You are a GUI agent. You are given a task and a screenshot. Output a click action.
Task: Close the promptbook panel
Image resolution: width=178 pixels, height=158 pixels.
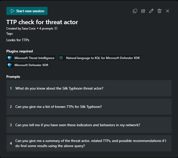(x=168, y=11)
